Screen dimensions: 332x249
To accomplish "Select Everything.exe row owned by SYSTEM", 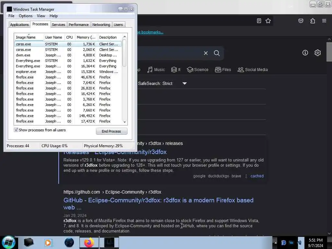I will point(68,61).
